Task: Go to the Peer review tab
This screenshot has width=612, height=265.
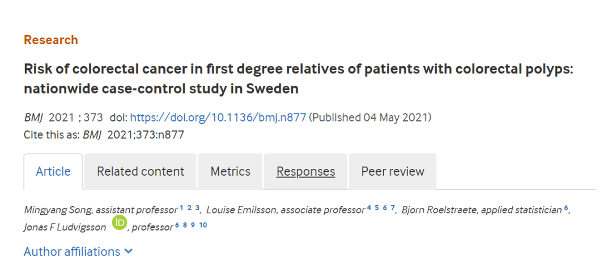Action: [x=393, y=171]
